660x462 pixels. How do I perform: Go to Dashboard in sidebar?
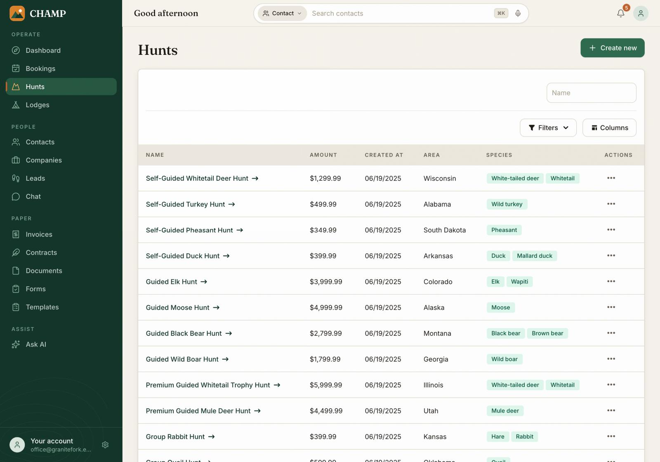click(x=61, y=50)
